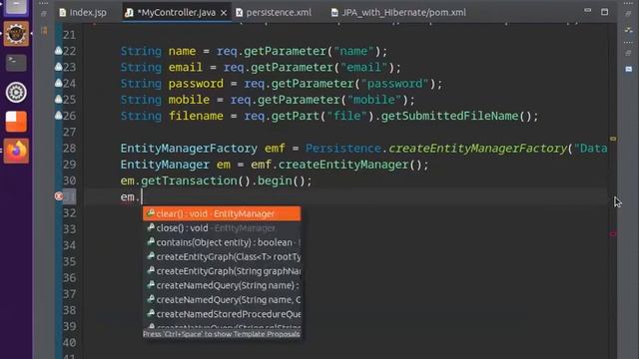
Task: Select createNamedQuery(String name, Class) proposal
Action: tap(222, 299)
